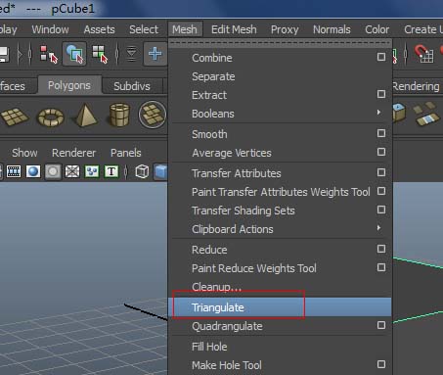The width and height of the screenshot is (443, 375).
Task: Toggle the film gate icon
Action: coord(14,171)
